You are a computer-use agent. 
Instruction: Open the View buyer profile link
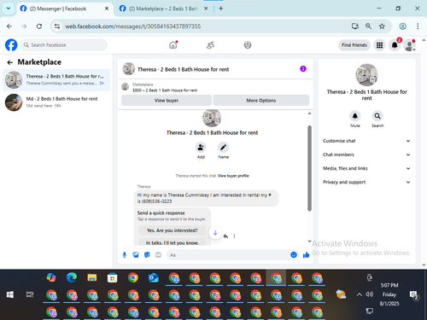(x=233, y=176)
